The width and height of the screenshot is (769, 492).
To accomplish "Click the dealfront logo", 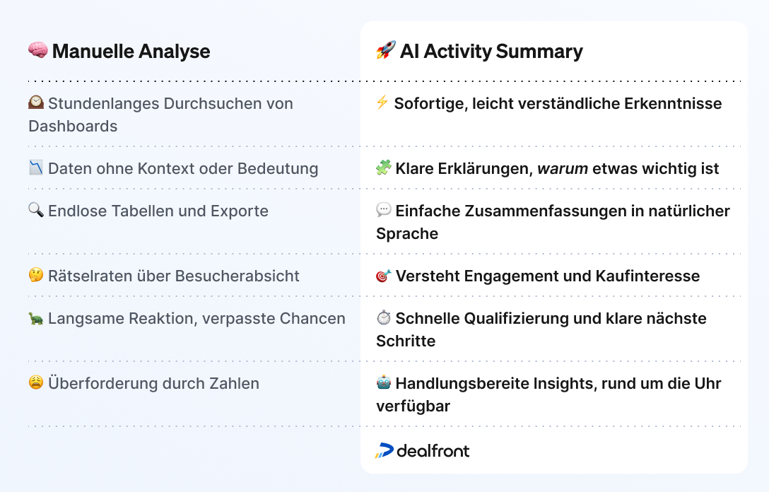I will coord(422,450).
